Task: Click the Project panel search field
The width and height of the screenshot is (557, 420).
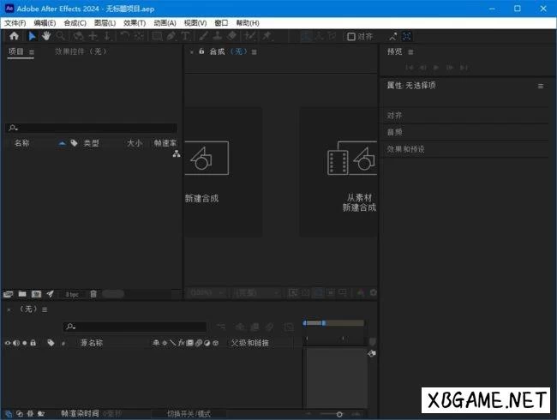Action: (x=93, y=128)
